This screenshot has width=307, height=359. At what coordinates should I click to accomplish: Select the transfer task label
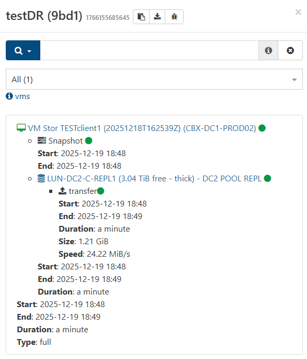click(x=83, y=191)
